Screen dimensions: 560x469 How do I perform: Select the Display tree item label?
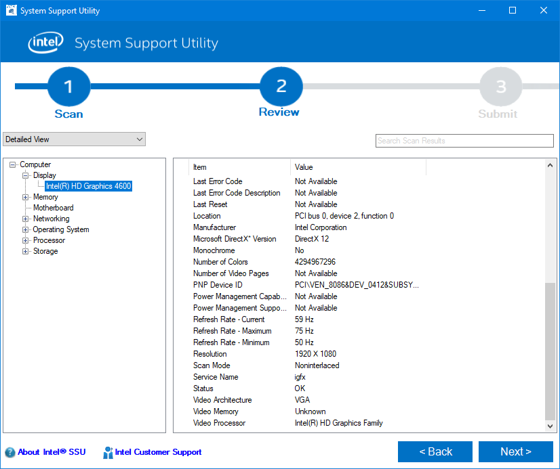pyautogui.click(x=45, y=175)
